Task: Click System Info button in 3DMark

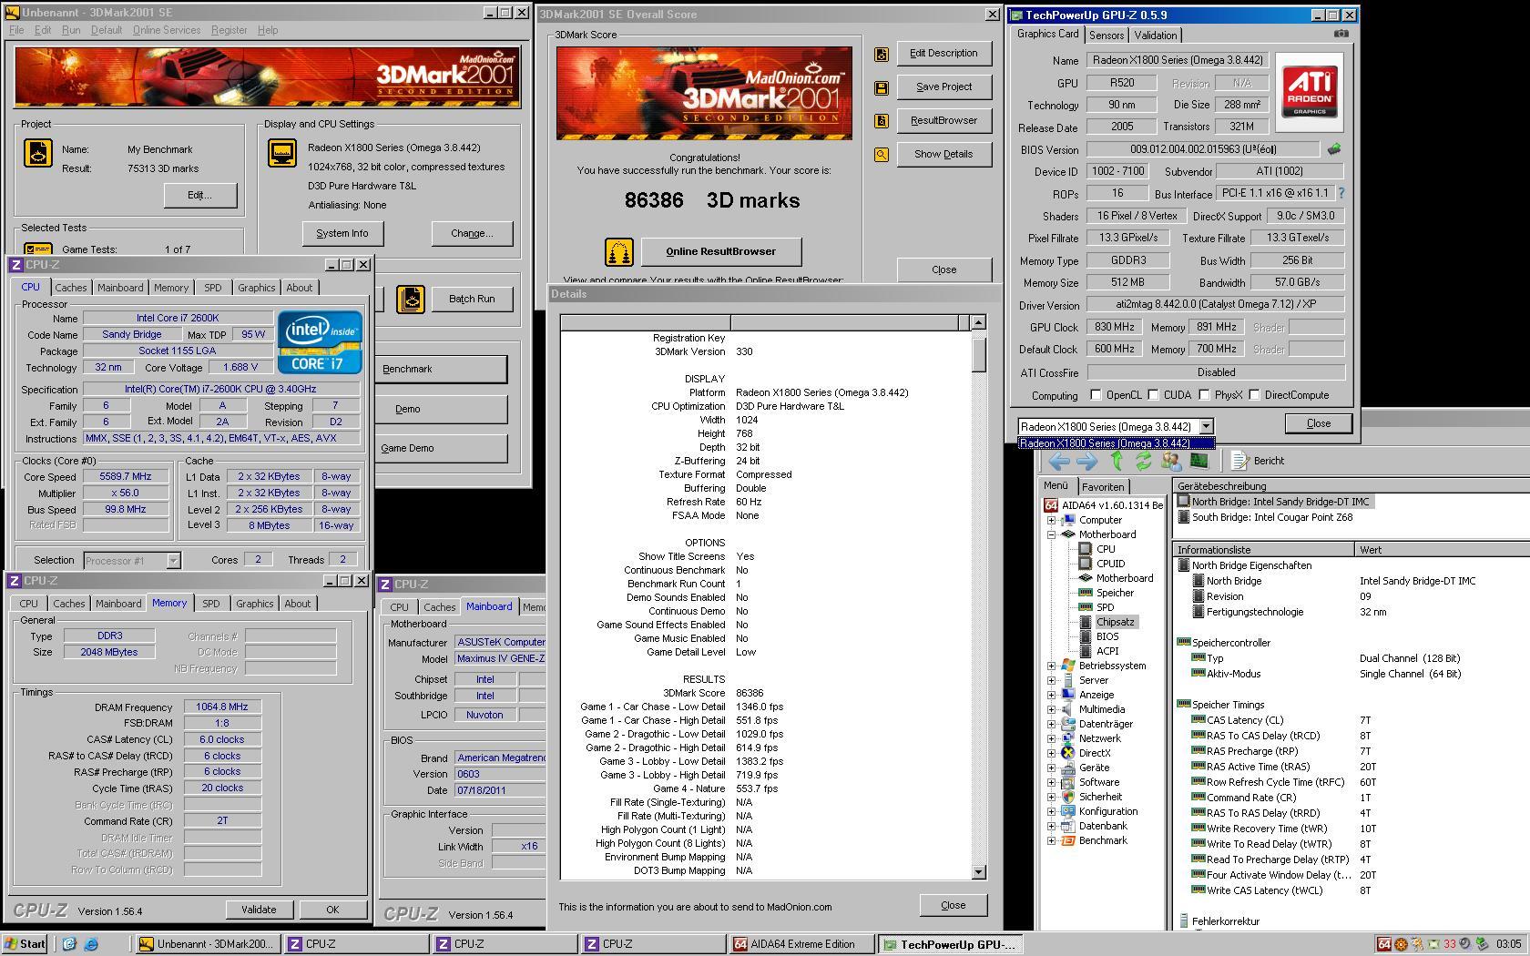Action: pos(342,233)
